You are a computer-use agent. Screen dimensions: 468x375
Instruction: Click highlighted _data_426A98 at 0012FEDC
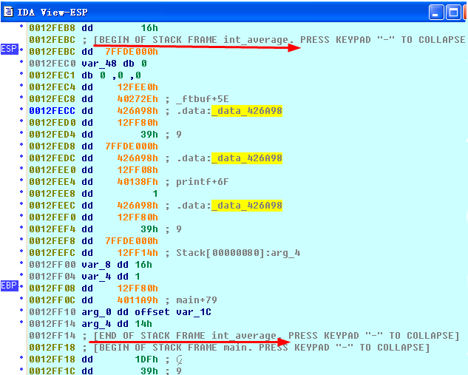[x=247, y=158]
